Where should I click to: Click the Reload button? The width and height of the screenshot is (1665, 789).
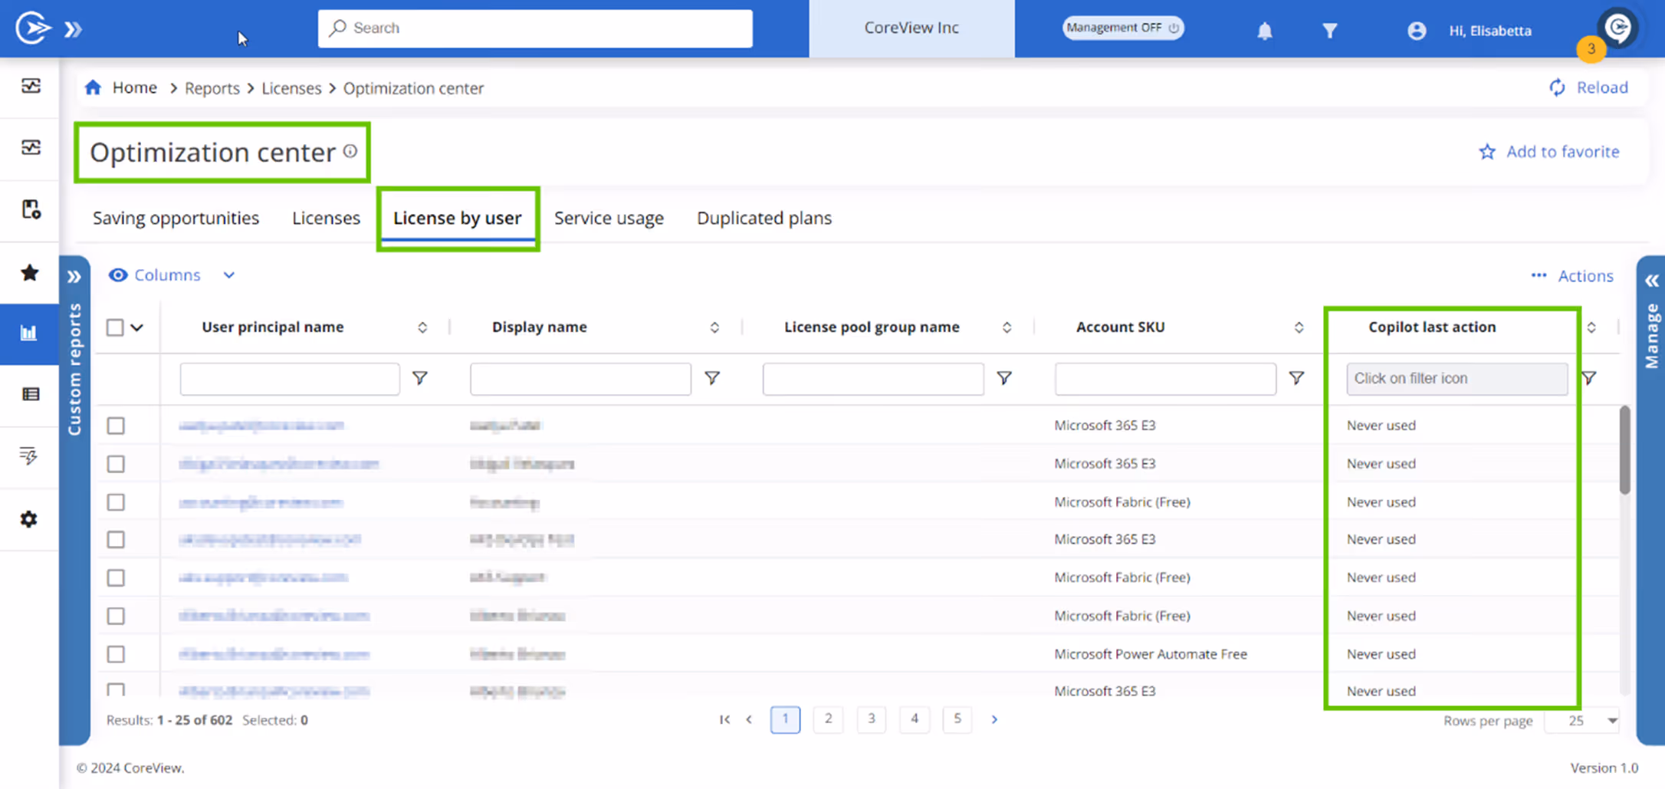pos(1602,87)
